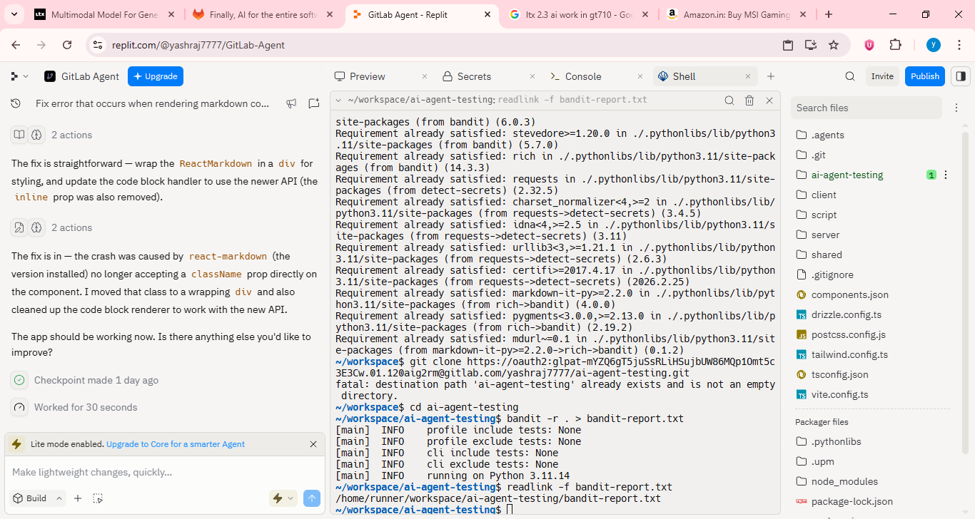Open ai-agent-testing folder's more options menu
Viewport: 975px width, 519px height.
946,175
